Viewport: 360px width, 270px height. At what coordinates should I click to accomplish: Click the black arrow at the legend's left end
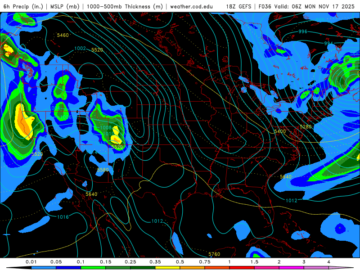point(18,268)
